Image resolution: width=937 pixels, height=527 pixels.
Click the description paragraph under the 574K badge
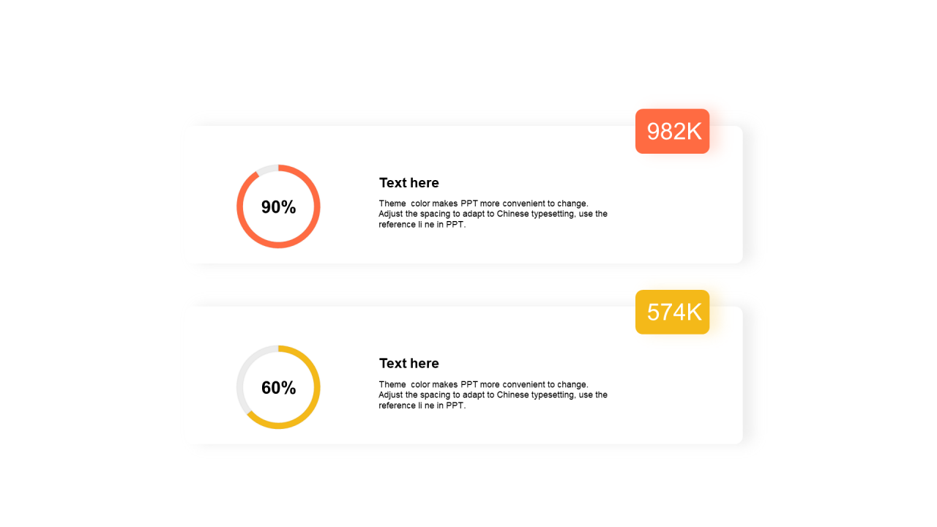(493, 395)
